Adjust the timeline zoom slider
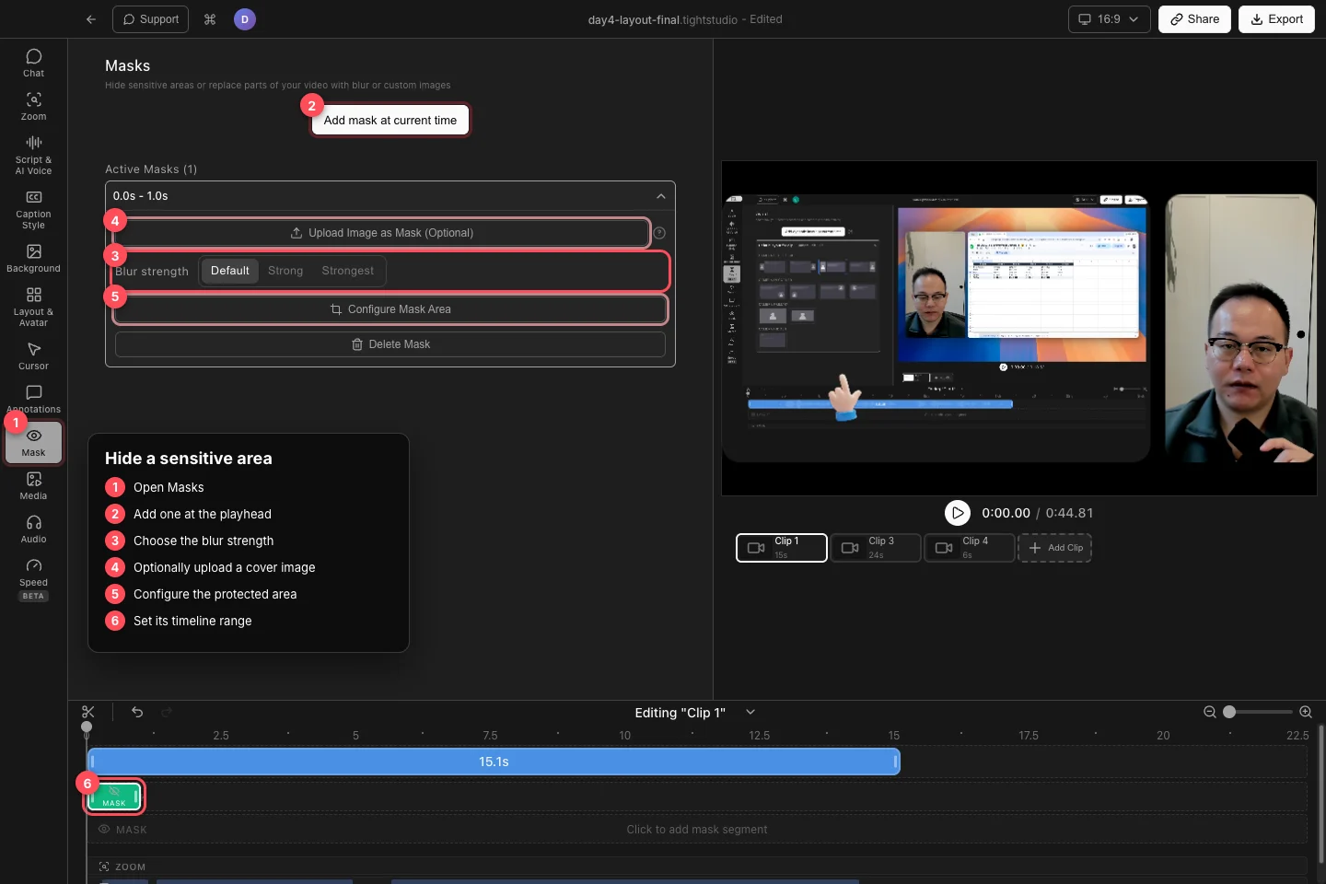 click(1258, 712)
